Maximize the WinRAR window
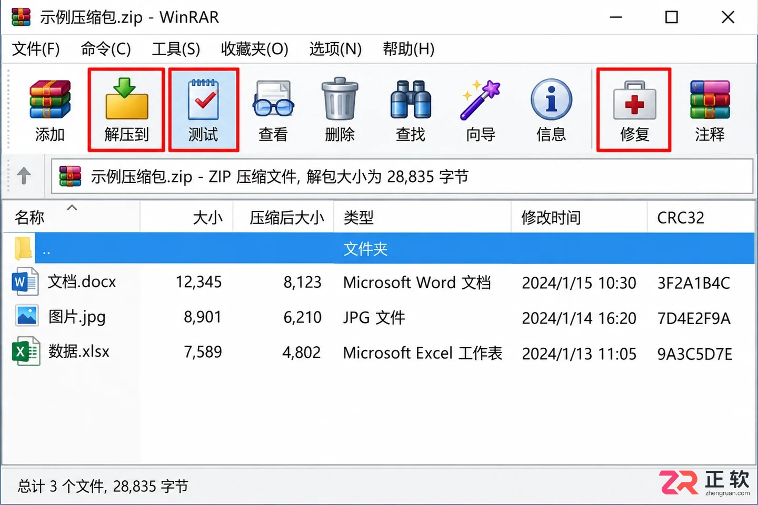The width and height of the screenshot is (758, 505). tap(672, 17)
